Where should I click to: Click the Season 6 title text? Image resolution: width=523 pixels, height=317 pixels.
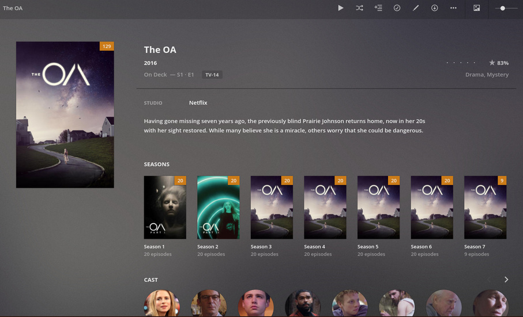point(422,246)
